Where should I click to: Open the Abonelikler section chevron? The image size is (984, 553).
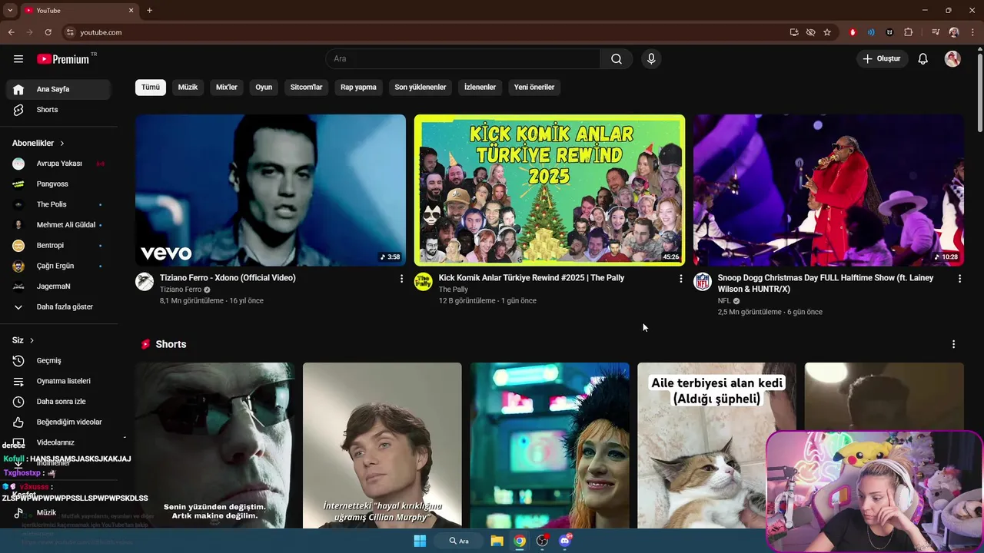pyautogui.click(x=62, y=144)
